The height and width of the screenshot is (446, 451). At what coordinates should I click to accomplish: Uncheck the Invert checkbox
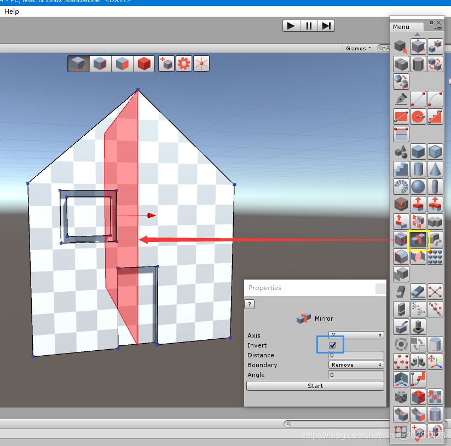click(332, 345)
